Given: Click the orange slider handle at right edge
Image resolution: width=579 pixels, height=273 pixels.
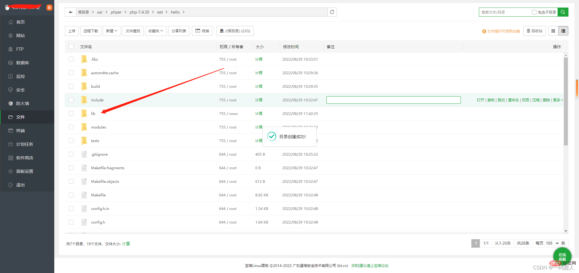Looking at the screenshot, I should [577, 88].
